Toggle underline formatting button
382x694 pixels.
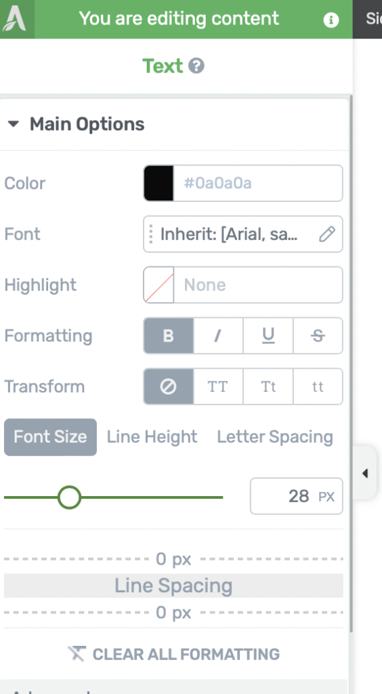268,335
